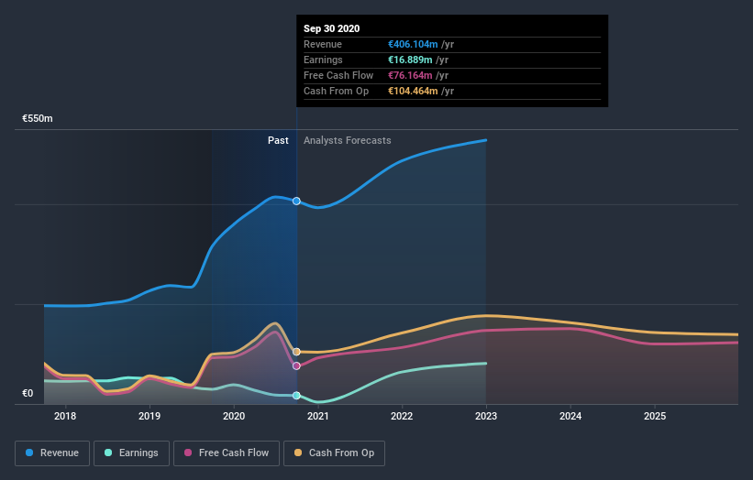Toggle the Revenue legend button

(52, 453)
